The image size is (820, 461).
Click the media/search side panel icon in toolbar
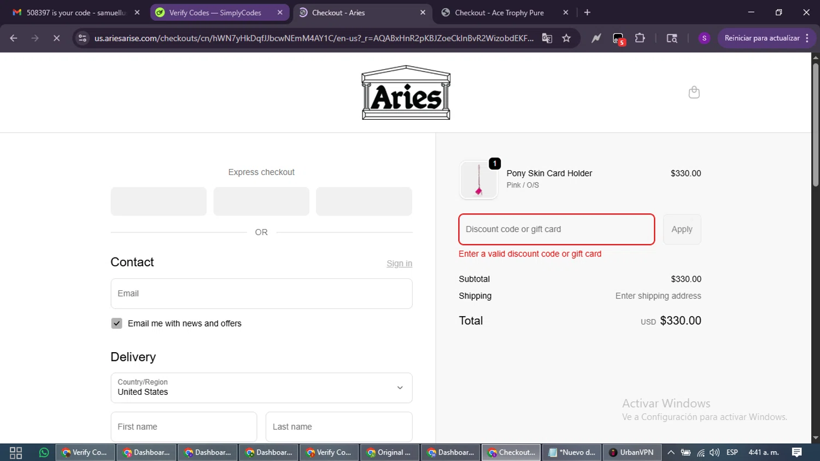point(672,38)
